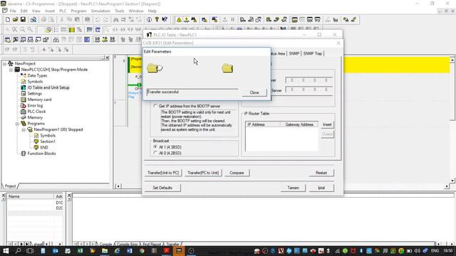
Task: Click the rightmost green icon in the top toolbar
Action: point(353,20)
